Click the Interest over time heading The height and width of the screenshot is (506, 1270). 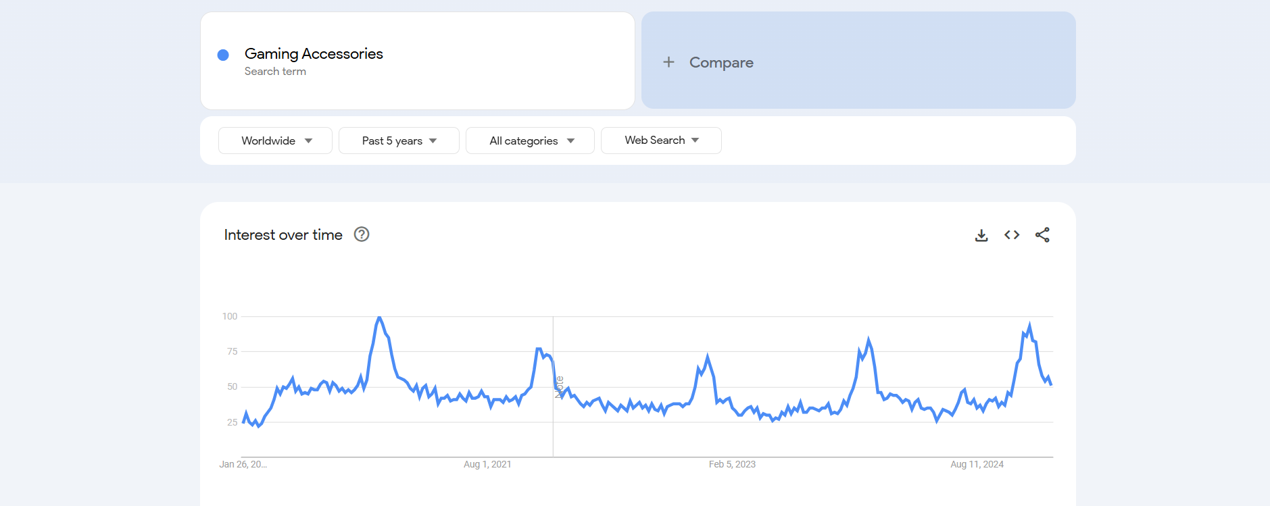pyautogui.click(x=283, y=234)
